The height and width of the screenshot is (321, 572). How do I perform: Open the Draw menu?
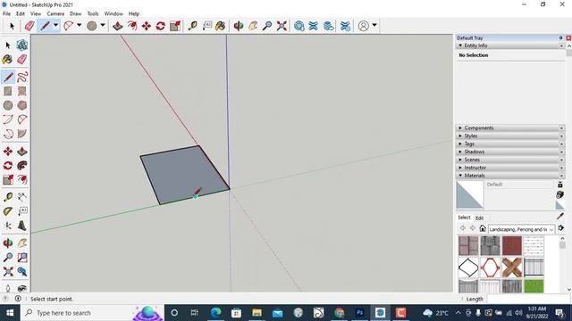click(75, 13)
